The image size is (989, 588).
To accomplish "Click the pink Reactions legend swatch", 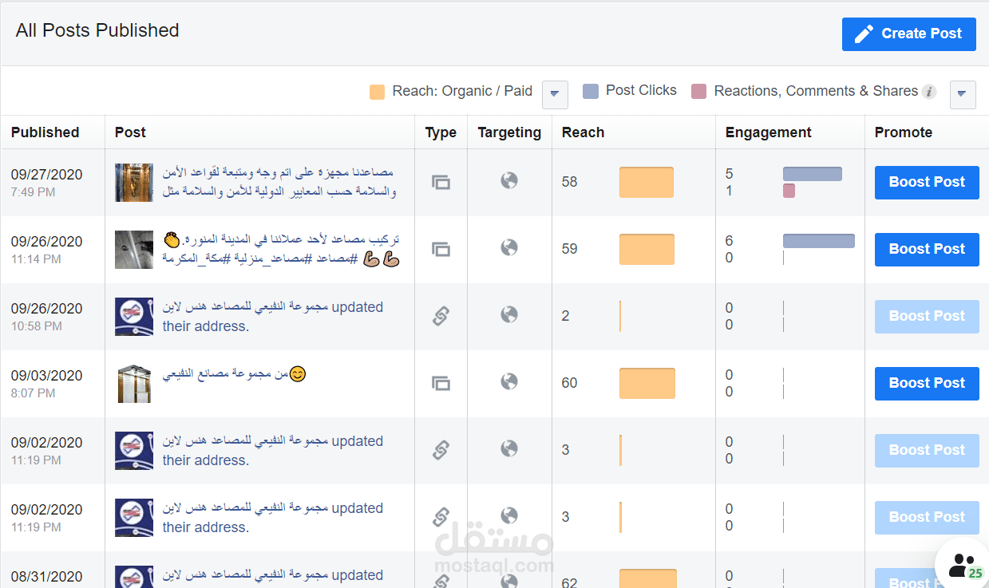I will point(699,91).
